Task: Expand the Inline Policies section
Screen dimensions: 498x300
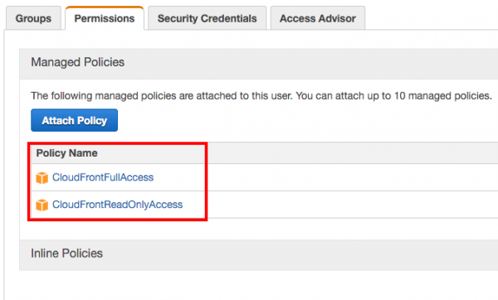Action: tap(258, 254)
